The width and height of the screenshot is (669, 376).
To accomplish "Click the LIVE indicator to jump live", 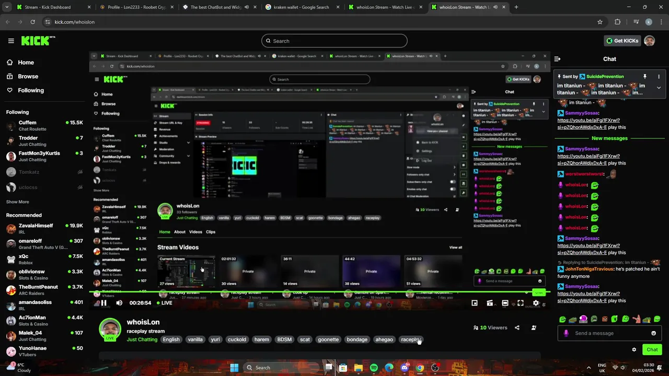I will pos(164,303).
